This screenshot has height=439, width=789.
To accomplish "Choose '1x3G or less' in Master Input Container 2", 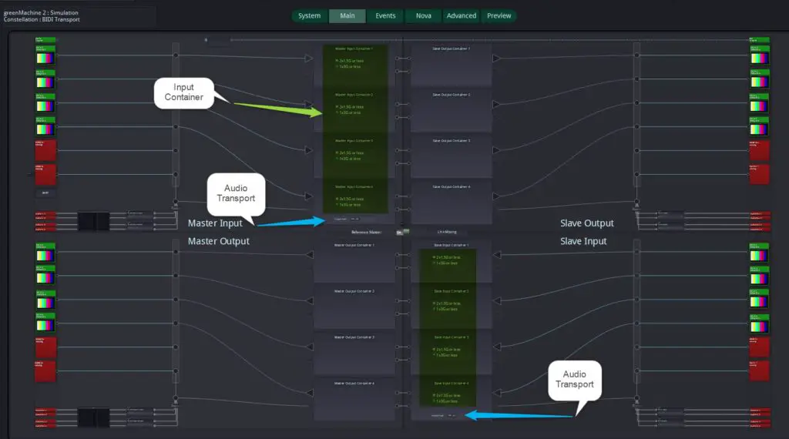I will [x=347, y=112].
